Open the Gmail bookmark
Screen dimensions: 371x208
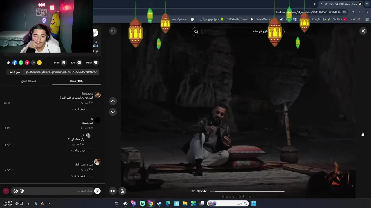click(x=354, y=19)
